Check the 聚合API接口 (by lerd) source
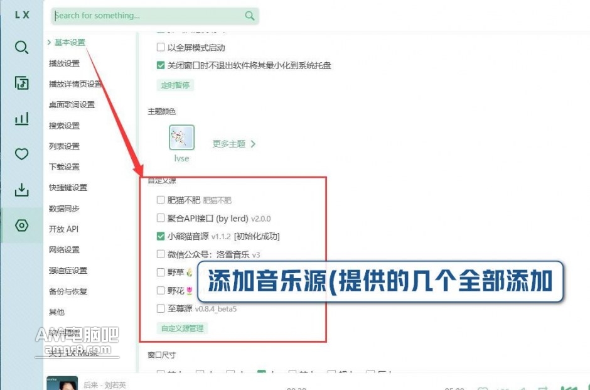590x390 pixels. 161,219
